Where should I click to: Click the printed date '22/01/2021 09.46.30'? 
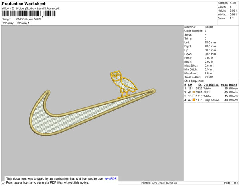[x=164, y=183]
